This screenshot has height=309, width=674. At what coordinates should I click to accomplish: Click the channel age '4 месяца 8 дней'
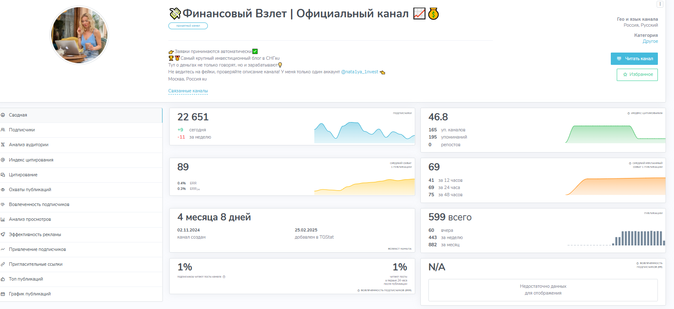click(214, 217)
